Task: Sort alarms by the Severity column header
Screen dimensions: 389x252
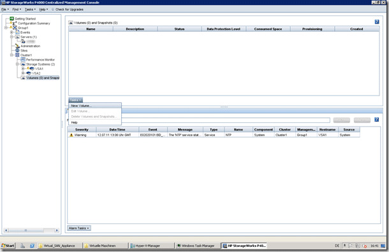Action: click(x=82, y=129)
